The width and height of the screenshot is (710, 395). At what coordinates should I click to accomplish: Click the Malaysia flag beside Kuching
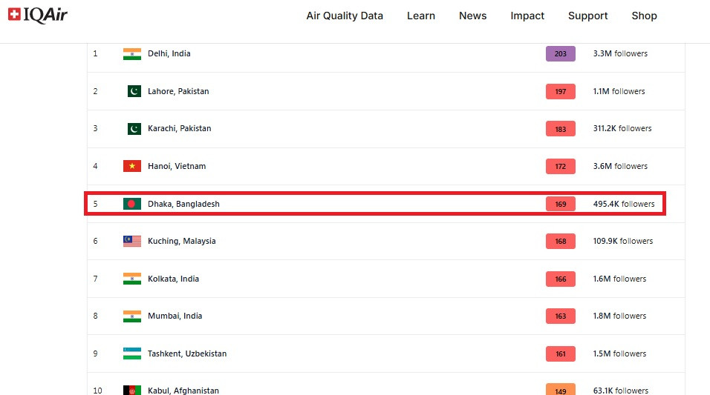coord(131,242)
